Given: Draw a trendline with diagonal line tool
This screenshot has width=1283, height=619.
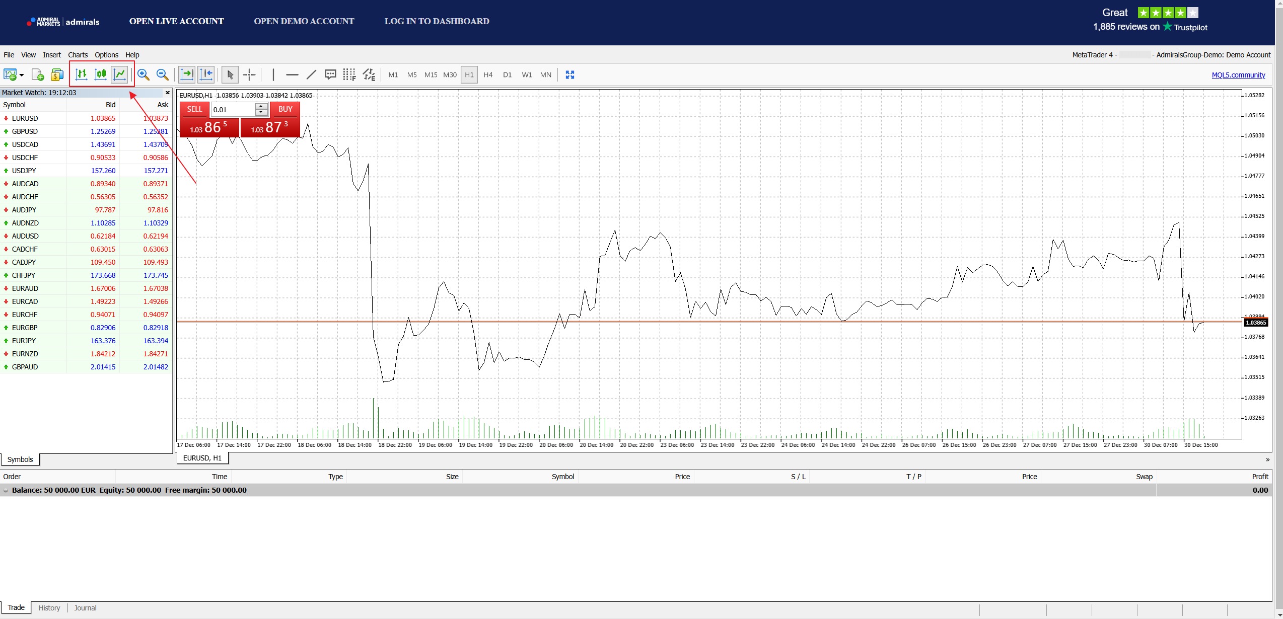Looking at the screenshot, I should 311,75.
